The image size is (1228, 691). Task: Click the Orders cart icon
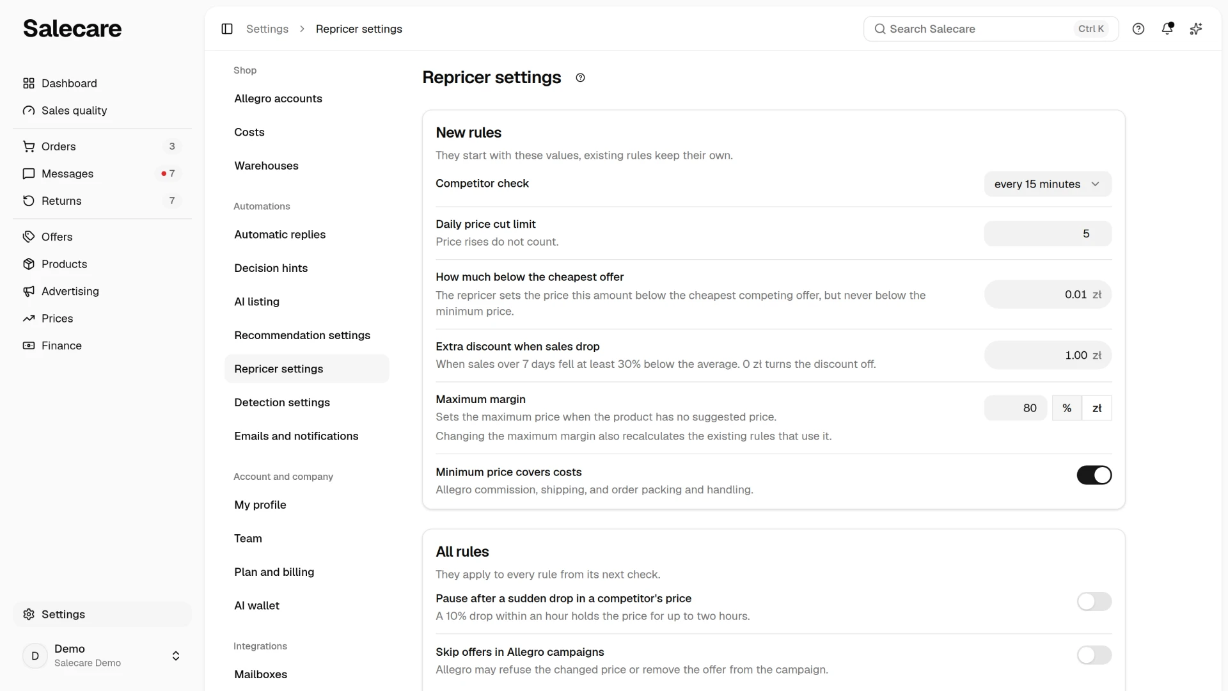(29, 147)
